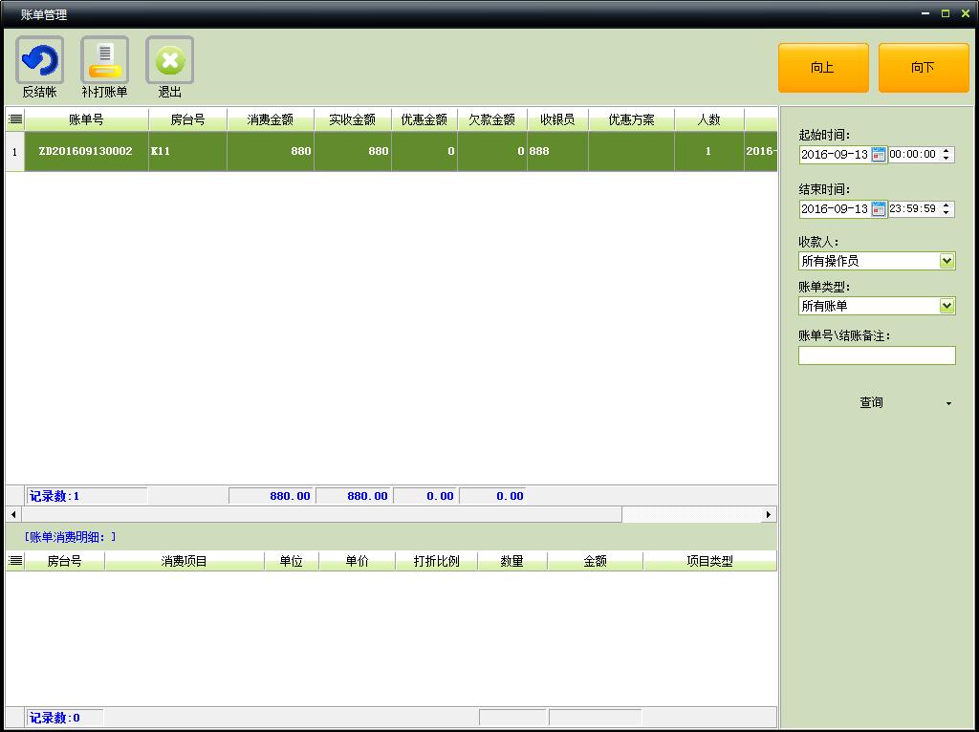Sort by the 打折比例 column header

pos(437,561)
